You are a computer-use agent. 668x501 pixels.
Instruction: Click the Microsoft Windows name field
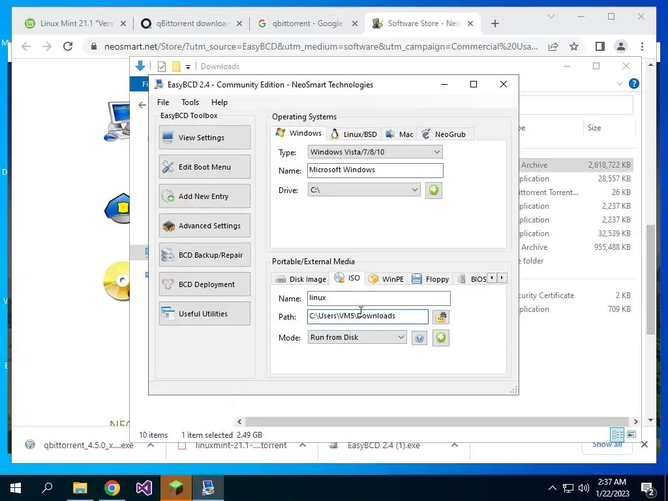[x=375, y=170]
